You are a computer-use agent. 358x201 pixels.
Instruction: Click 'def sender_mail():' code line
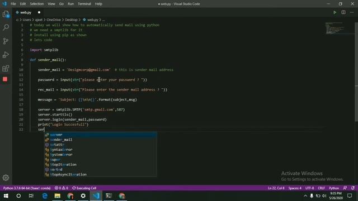coord(48,60)
